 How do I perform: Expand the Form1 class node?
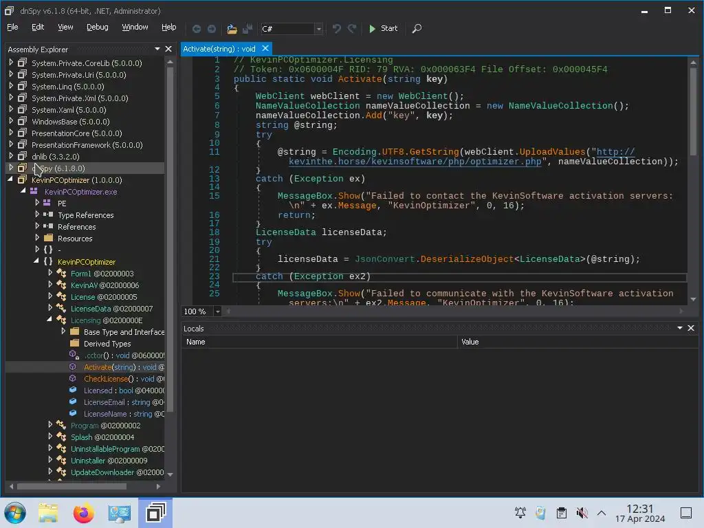[50, 272]
